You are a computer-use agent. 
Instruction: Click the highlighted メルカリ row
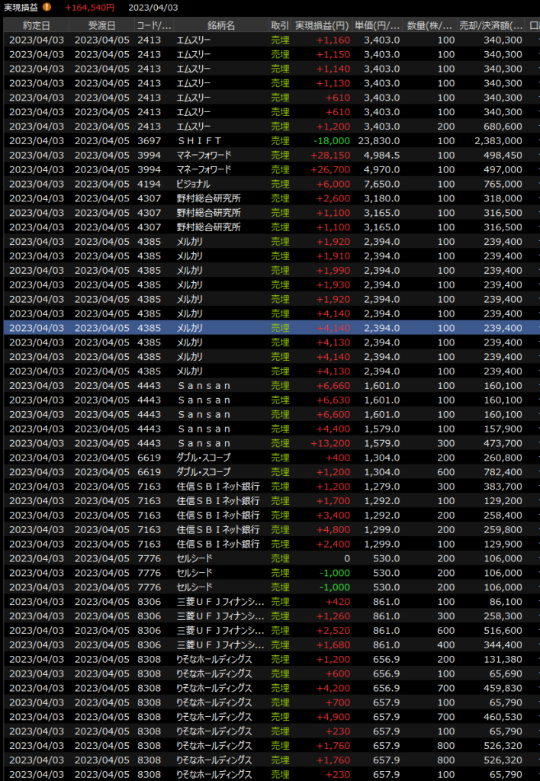(x=267, y=328)
